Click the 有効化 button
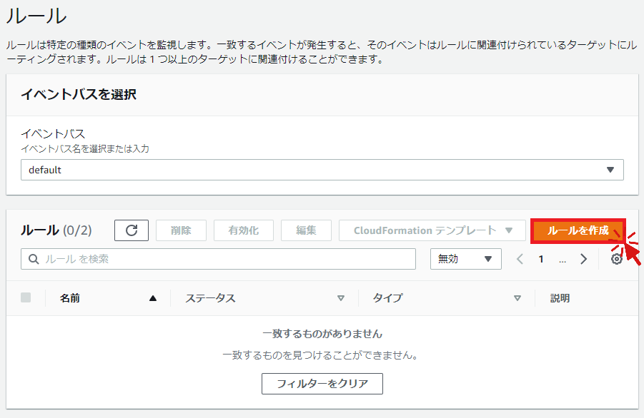This screenshot has height=418, width=644. [243, 230]
